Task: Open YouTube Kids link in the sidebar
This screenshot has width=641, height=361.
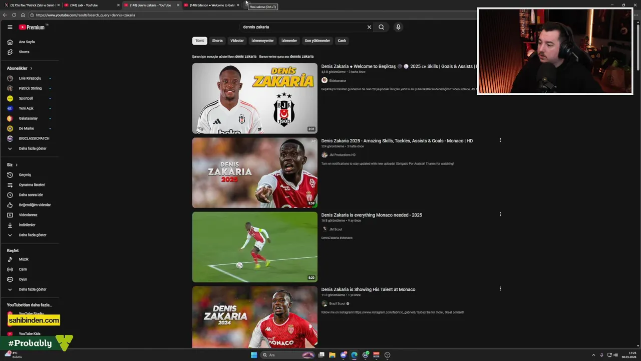Action: tap(29, 333)
